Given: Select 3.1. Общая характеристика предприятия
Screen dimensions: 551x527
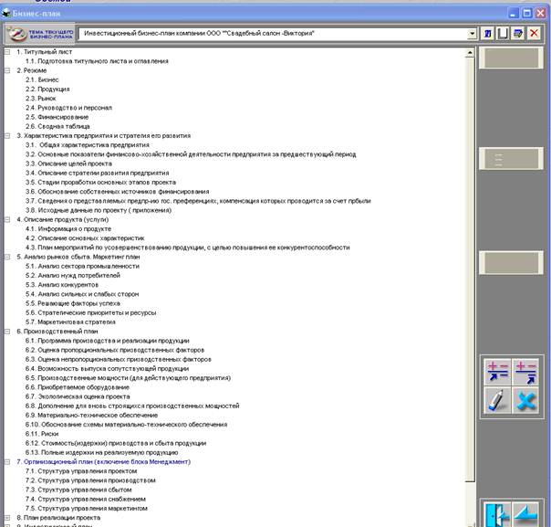Looking at the screenshot, I should coord(88,145).
